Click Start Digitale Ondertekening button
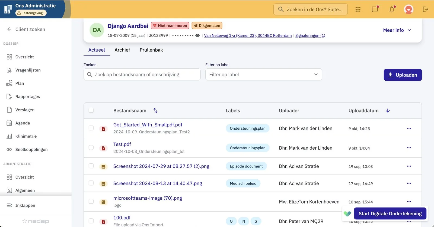Viewport: 434px width, 227px height. 390,213
